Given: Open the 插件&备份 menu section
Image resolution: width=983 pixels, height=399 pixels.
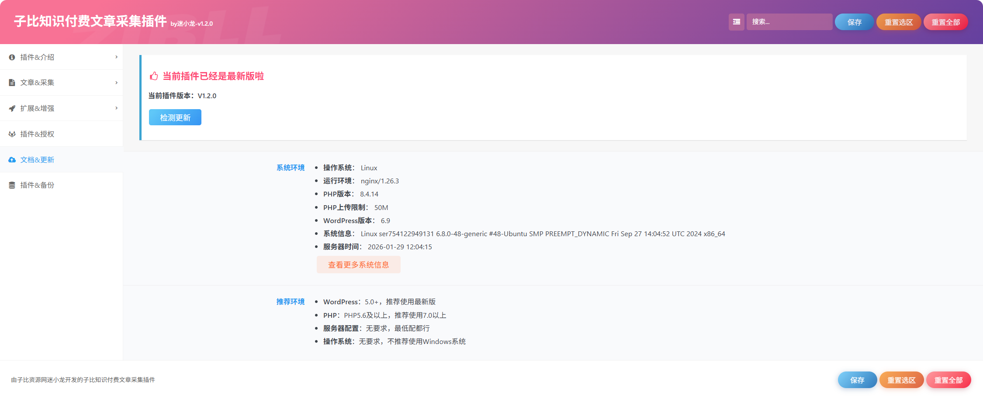Looking at the screenshot, I should (61, 185).
